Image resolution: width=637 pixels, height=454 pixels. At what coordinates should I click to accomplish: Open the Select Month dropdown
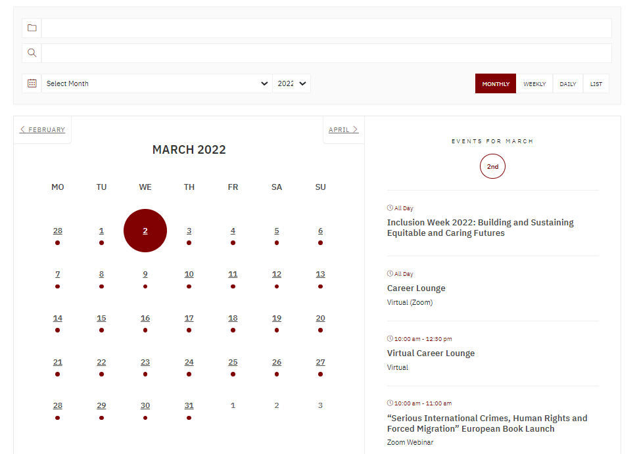tap(157, 83)
